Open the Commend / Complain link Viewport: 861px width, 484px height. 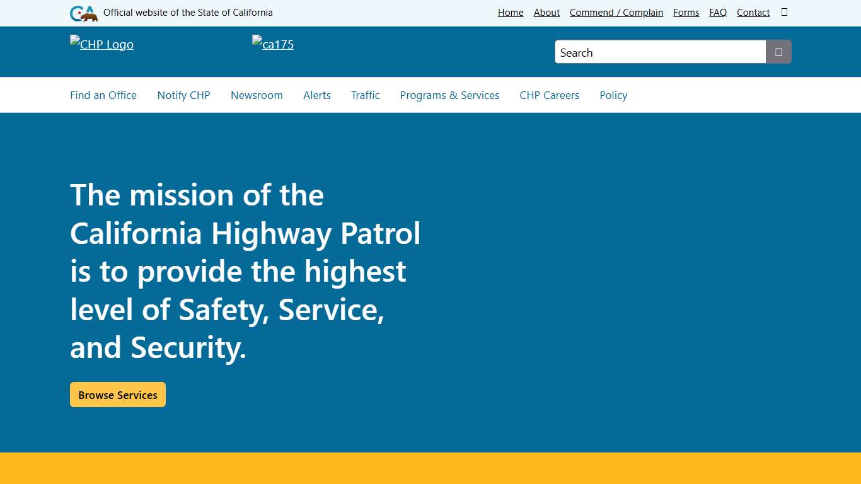(x=616, y=12)
